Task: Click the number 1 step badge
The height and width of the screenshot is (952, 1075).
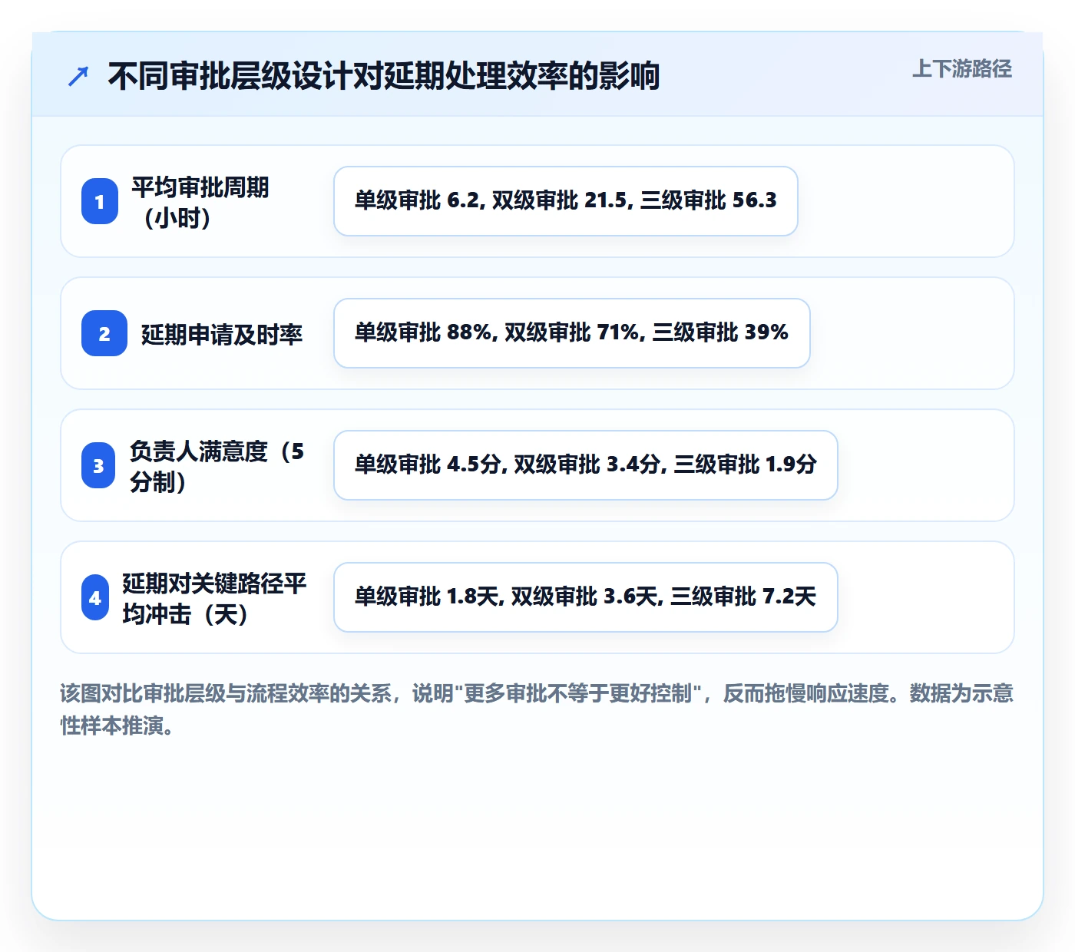Action: pyautogui.click(x=100, y=201)
